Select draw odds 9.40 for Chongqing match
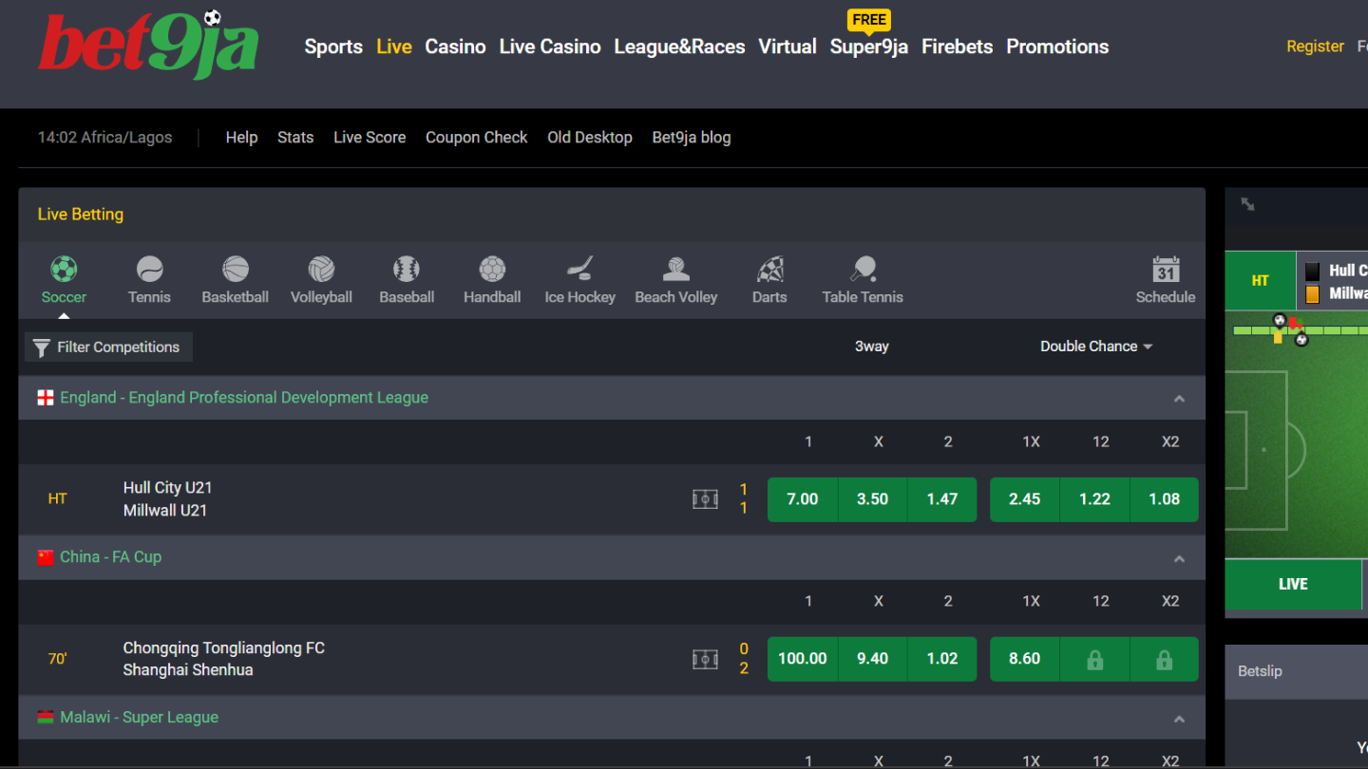 pos(872,659)
